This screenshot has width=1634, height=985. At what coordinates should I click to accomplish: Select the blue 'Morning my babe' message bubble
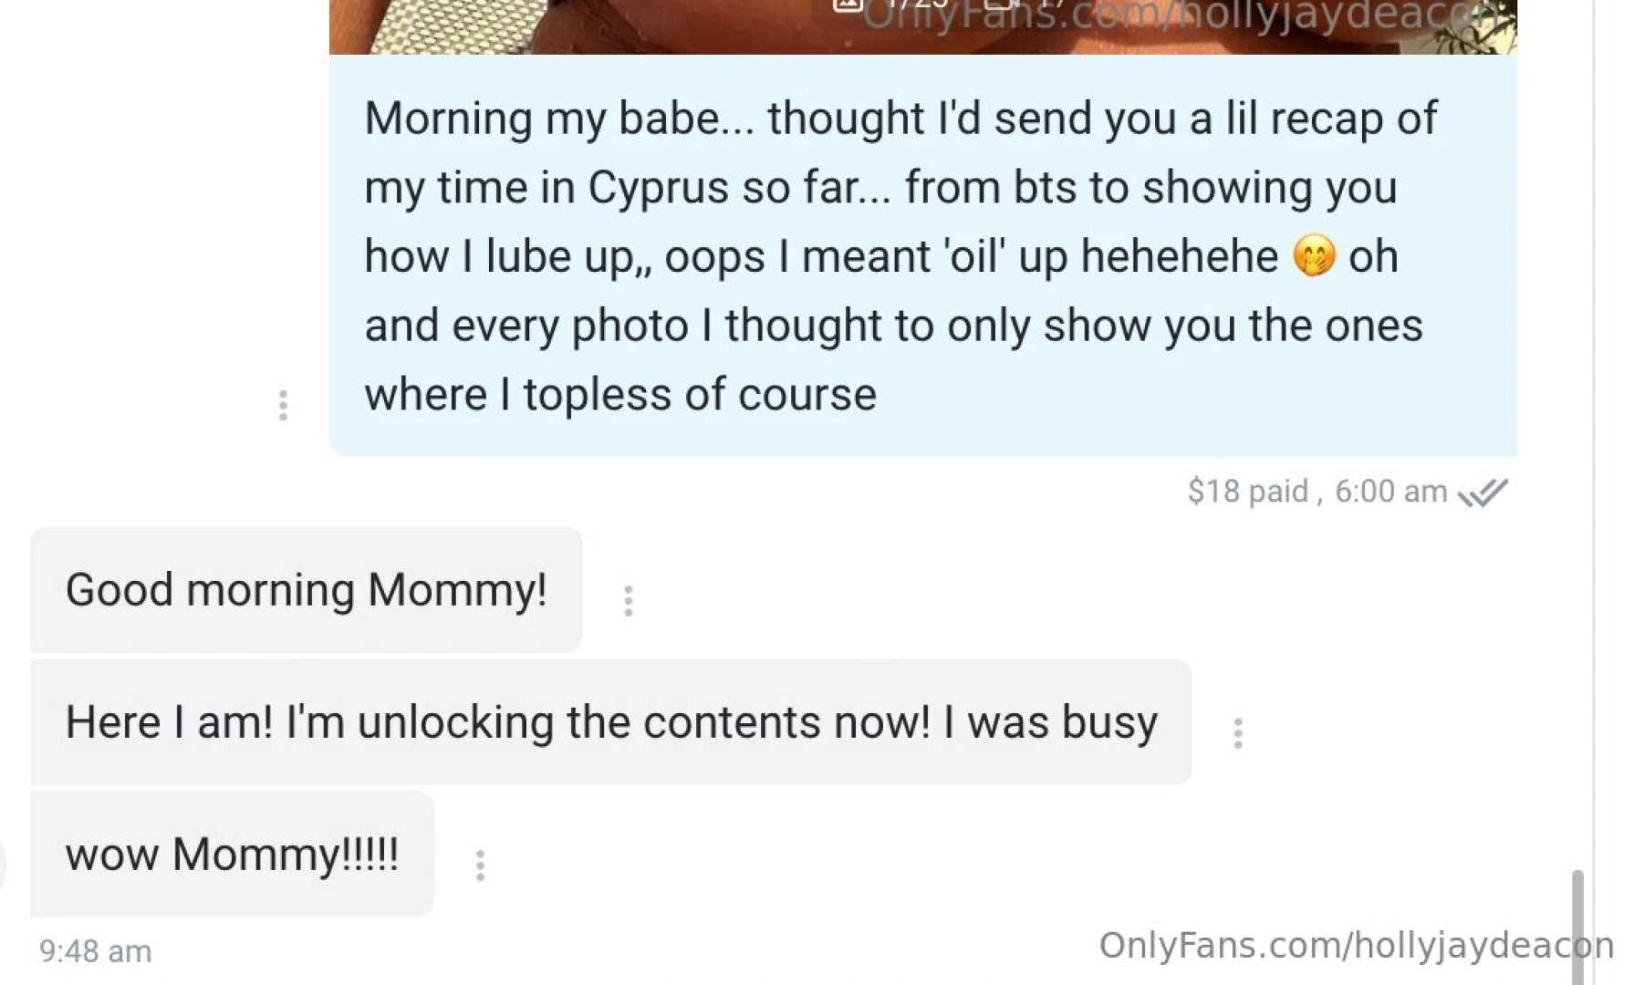921,255
